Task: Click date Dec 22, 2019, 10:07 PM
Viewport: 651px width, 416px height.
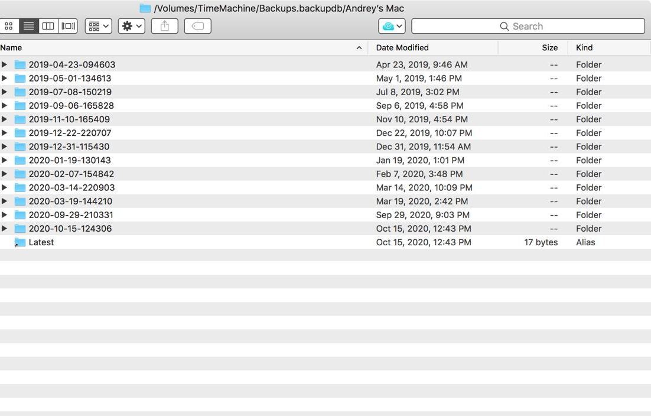Action: [x=424, y=133]
